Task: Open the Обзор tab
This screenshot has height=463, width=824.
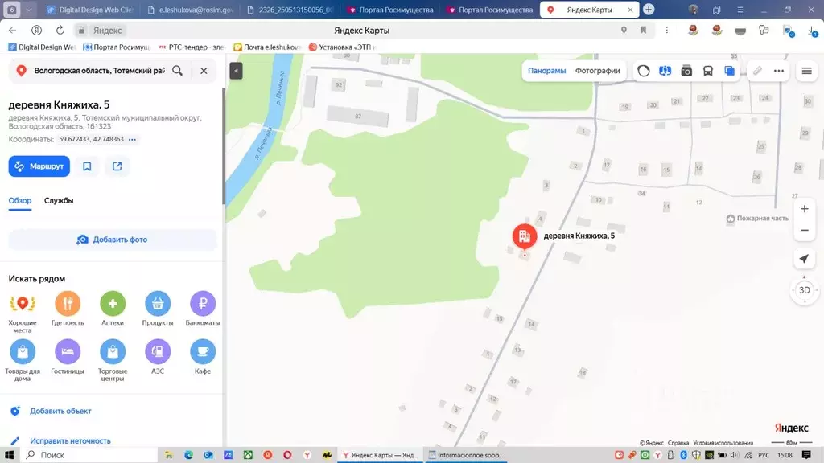Action: pos(20,200)
